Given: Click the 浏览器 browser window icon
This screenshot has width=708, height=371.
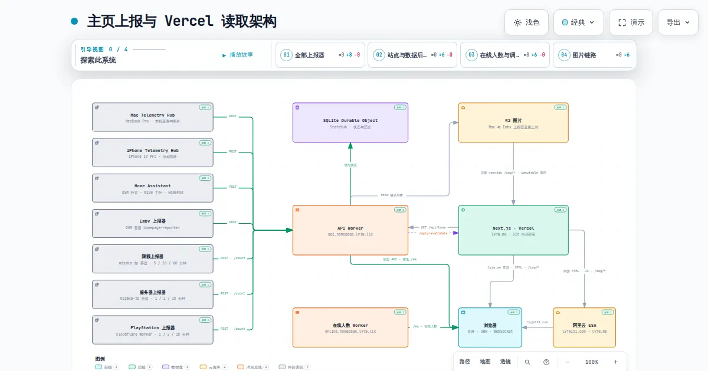Looking at the screenshot, I should (463, 312).
